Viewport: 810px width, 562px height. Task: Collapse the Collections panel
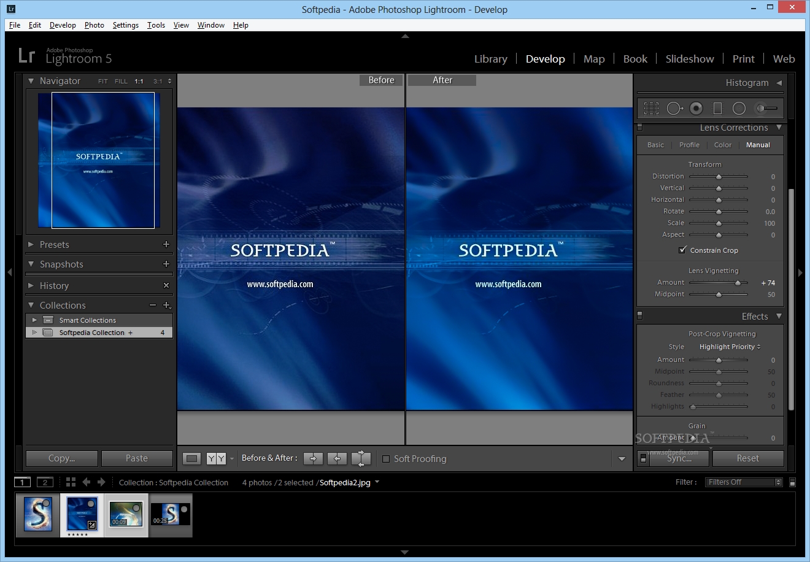(x=31, y=305)
